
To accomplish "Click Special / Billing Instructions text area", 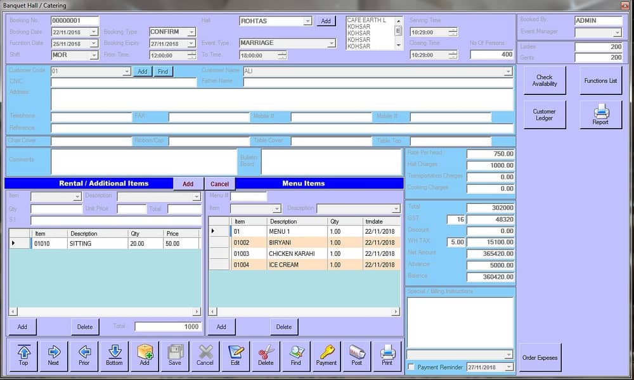I will point(460,322).
